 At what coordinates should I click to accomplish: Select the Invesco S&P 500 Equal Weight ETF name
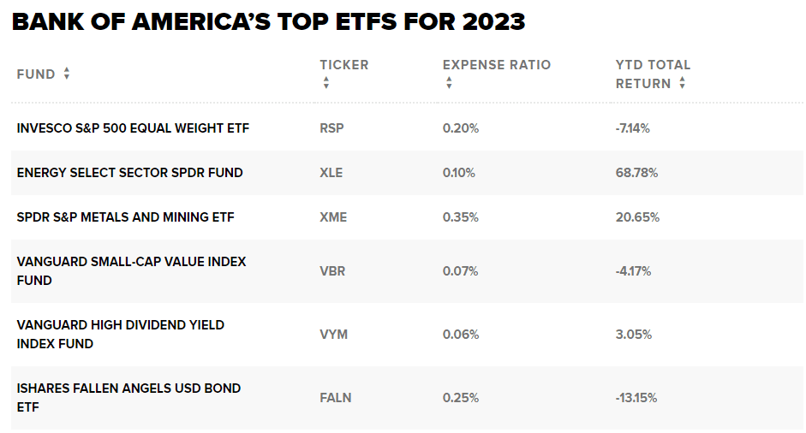(133, 128)
